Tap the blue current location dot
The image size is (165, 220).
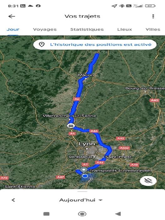[85, 176]
